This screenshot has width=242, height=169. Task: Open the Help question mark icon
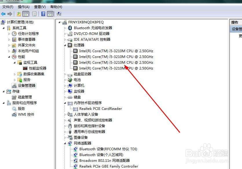tap(43, 14)
